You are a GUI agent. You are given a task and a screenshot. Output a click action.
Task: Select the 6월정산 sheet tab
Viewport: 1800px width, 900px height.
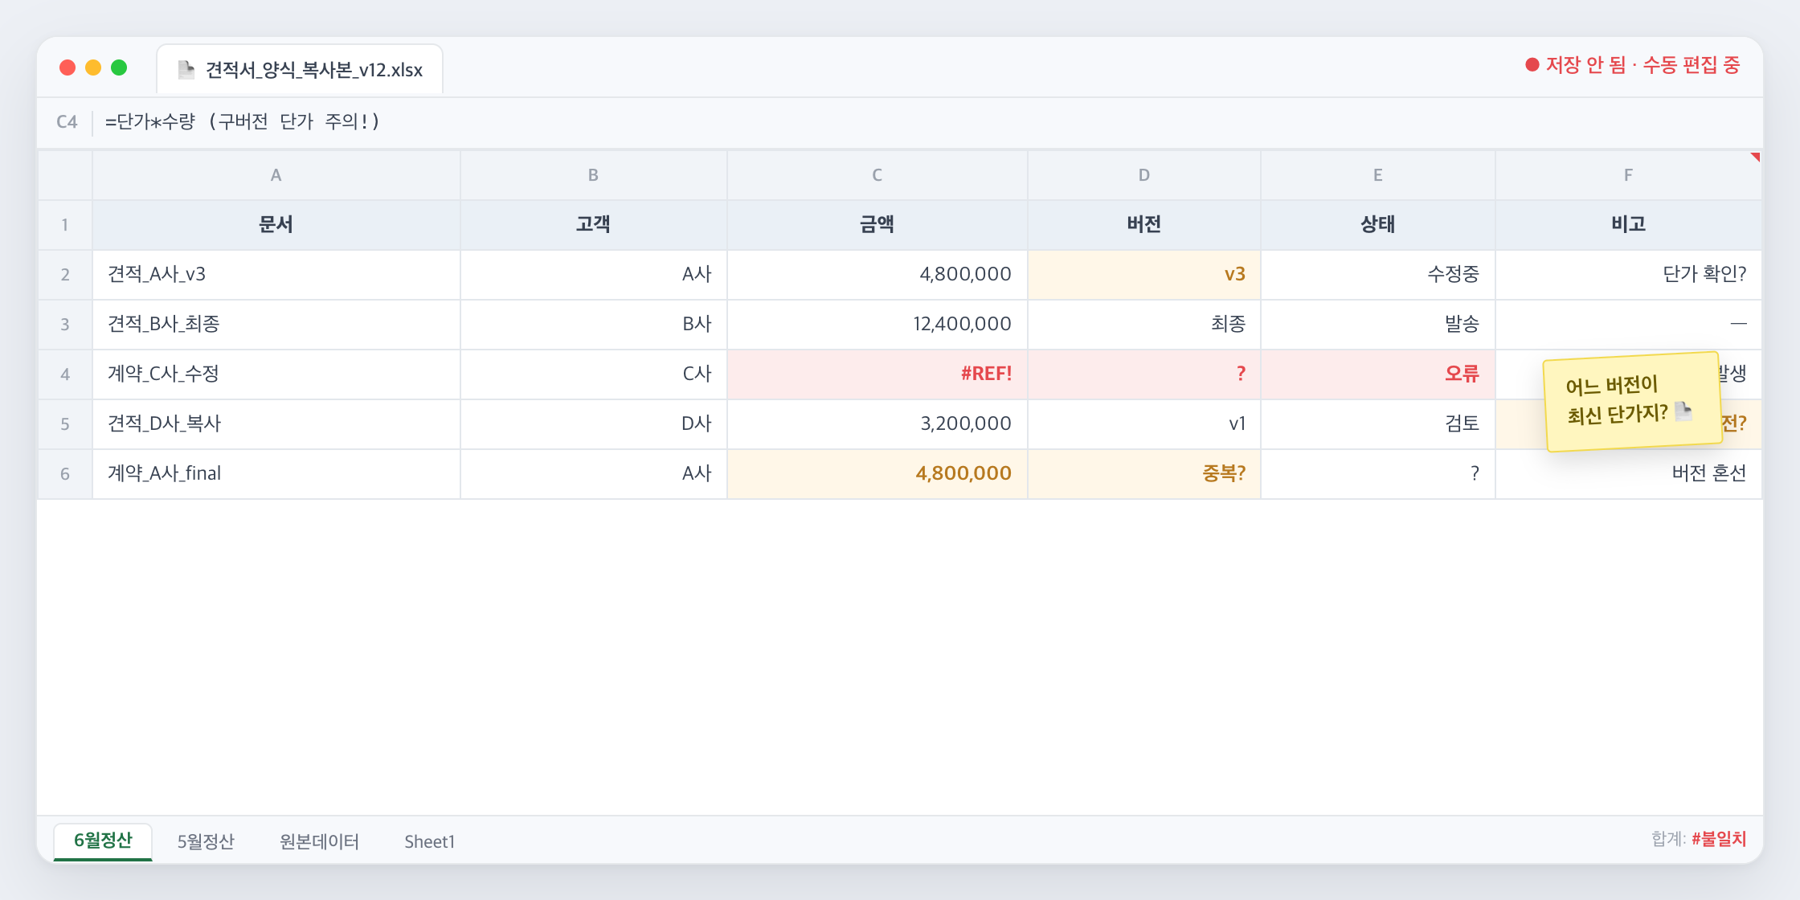point(103,841)
